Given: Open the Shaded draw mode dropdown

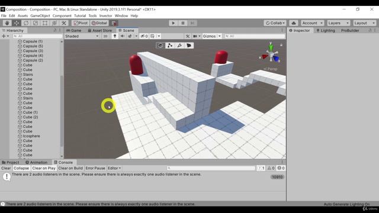Looking at the screenshot, I should [82, 36].
